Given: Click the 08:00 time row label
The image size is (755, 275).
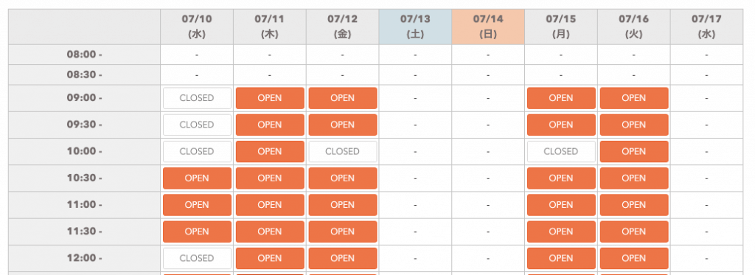Looking at the screenshot, I should point(84,55).
